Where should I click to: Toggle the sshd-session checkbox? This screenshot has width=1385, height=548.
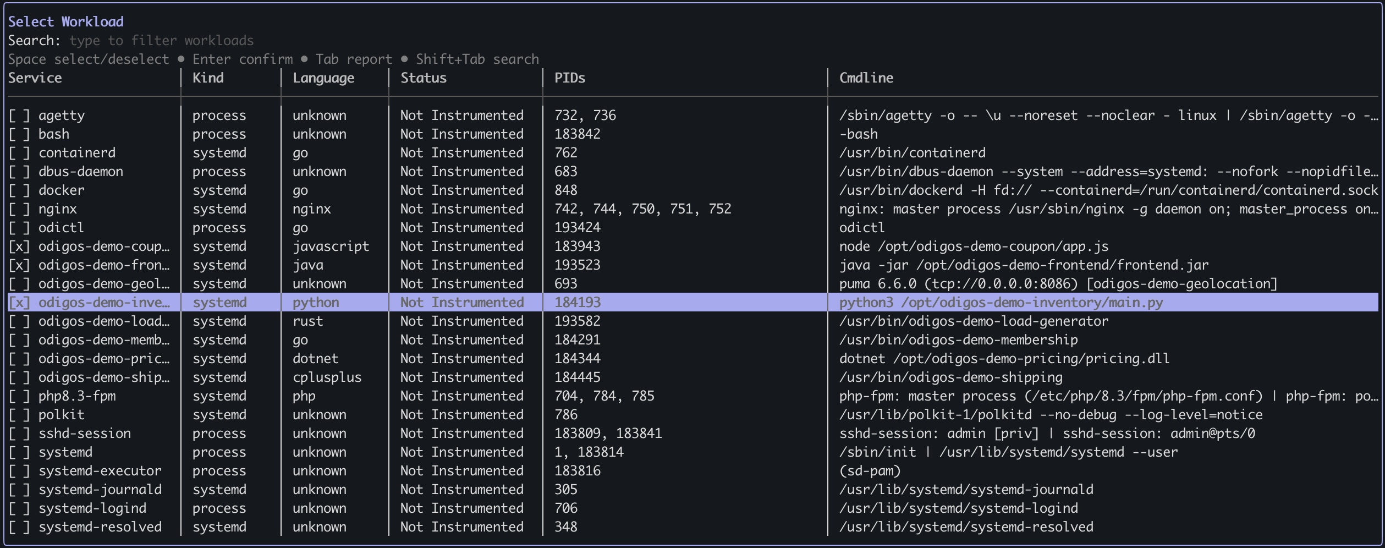(x=19, y=434)
